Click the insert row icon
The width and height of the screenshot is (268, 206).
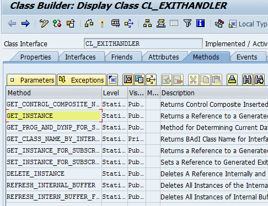click(167, 80)
